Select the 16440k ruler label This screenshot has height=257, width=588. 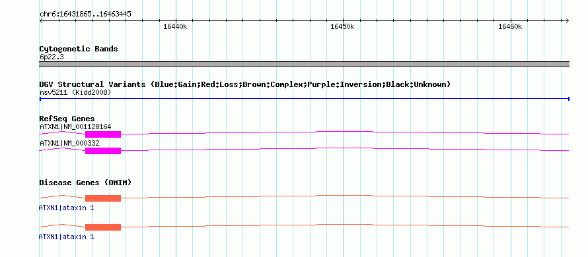tap(175, 26)
